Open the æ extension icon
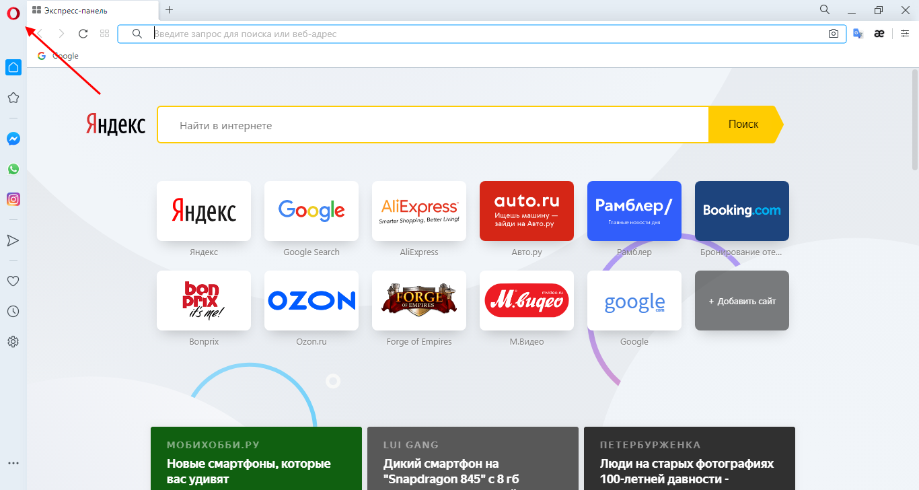 pyautogui.click(x=879, y=34)
